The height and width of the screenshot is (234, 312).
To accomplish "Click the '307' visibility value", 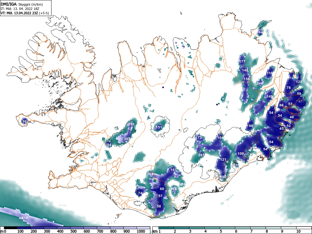I will (x=127, y=139).
